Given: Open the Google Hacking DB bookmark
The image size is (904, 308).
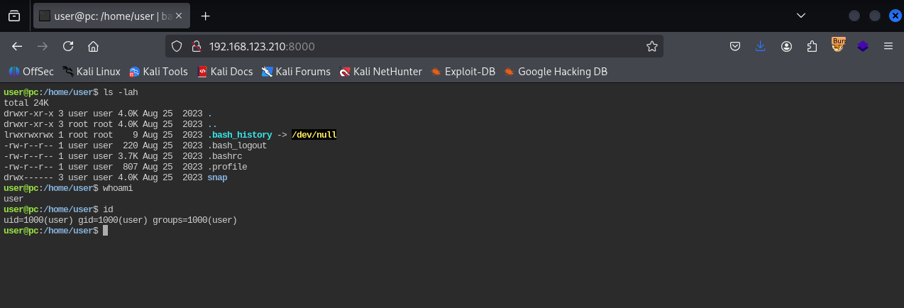Looking at the screenshot, I should [555, 71].
